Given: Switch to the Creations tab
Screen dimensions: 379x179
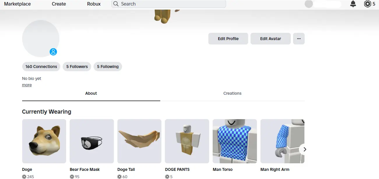Looking at the screenshot, I should 232,93.
